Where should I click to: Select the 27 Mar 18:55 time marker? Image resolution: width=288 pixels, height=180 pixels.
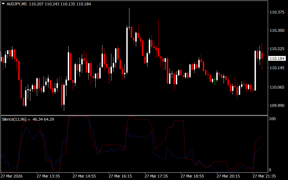pos(192,176)
